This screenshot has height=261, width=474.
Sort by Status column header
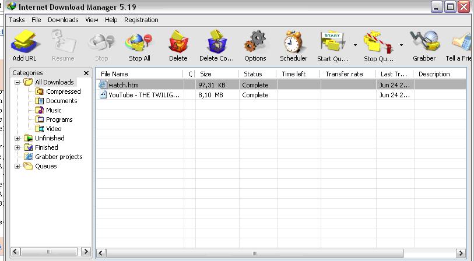coord(257,74)
